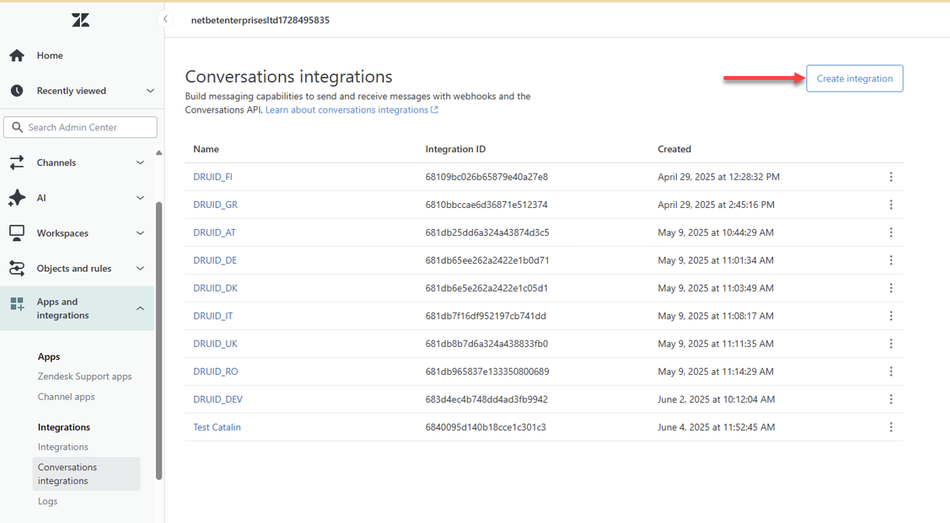Open the options menu for DRUID_UK
The image size is (950, 523).
[891, 344]
